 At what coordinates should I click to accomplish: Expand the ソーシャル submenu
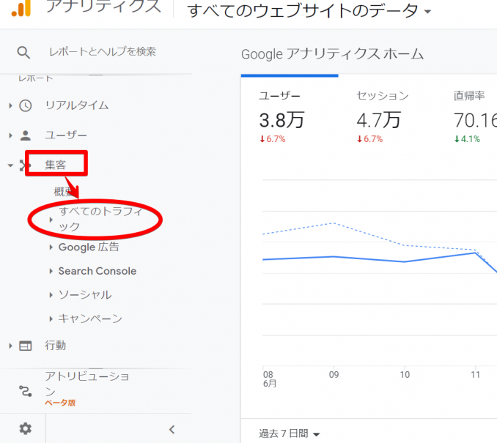84,294
